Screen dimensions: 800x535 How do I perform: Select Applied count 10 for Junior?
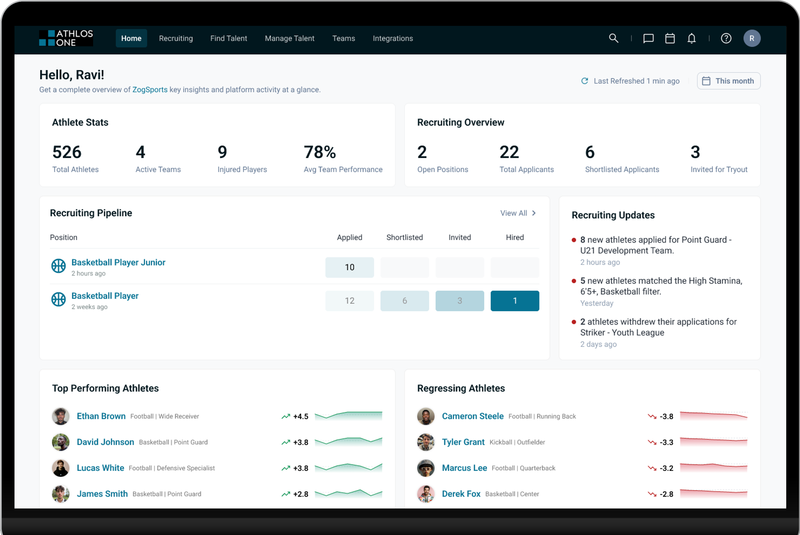(x=349, y=267)
